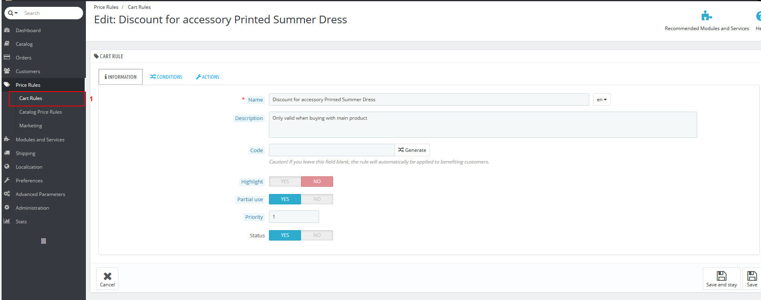Click the Catalog book icon
Screen dimensions: 761x300
point(7,44)
